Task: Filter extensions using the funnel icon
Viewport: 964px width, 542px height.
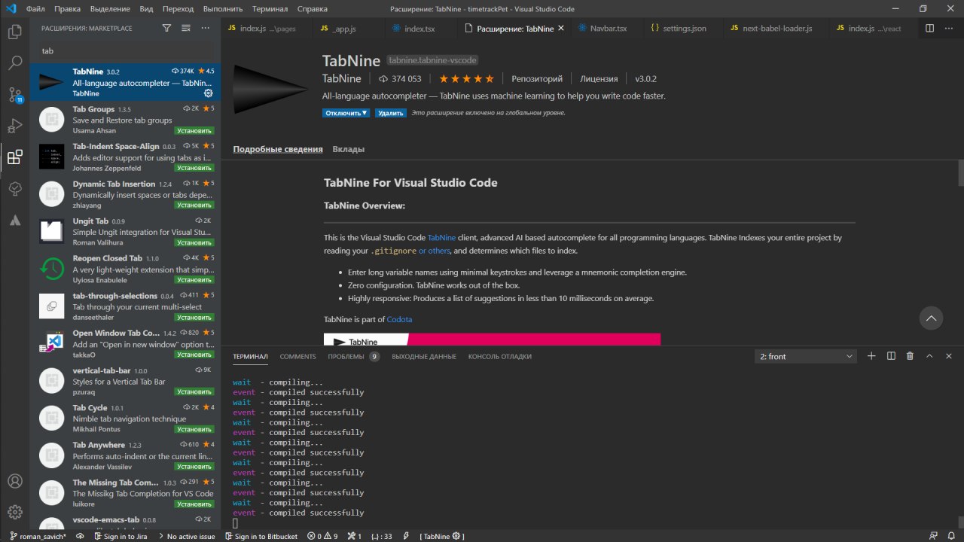Action: tap(166, 28)
